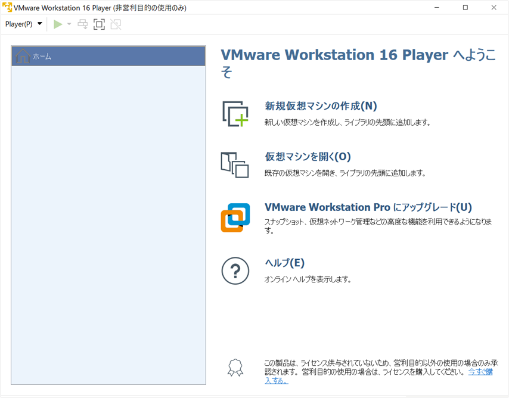The height and width of the screenshot is (398, 509).
Task: Click the Send Ctrl+Alt+Del toolbar icon
Action: (x=82, y=24)
